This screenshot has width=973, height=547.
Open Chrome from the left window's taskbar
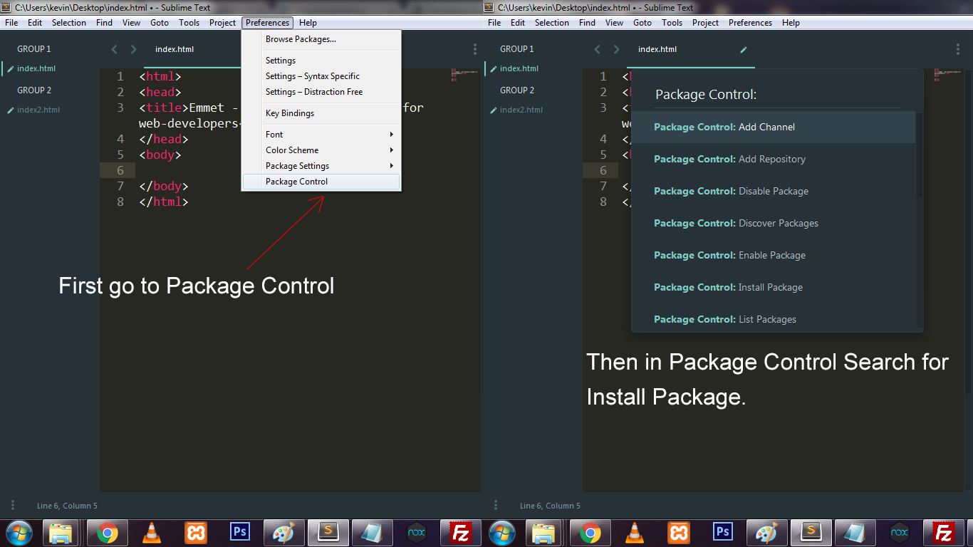(x=108, y=533)
